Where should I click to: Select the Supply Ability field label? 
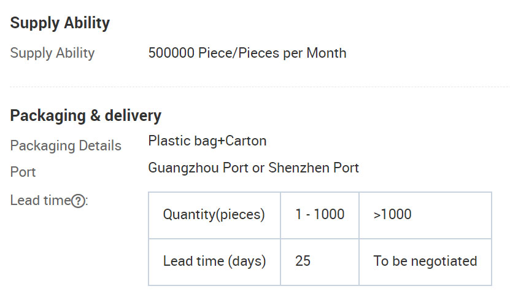click(52, 53)
